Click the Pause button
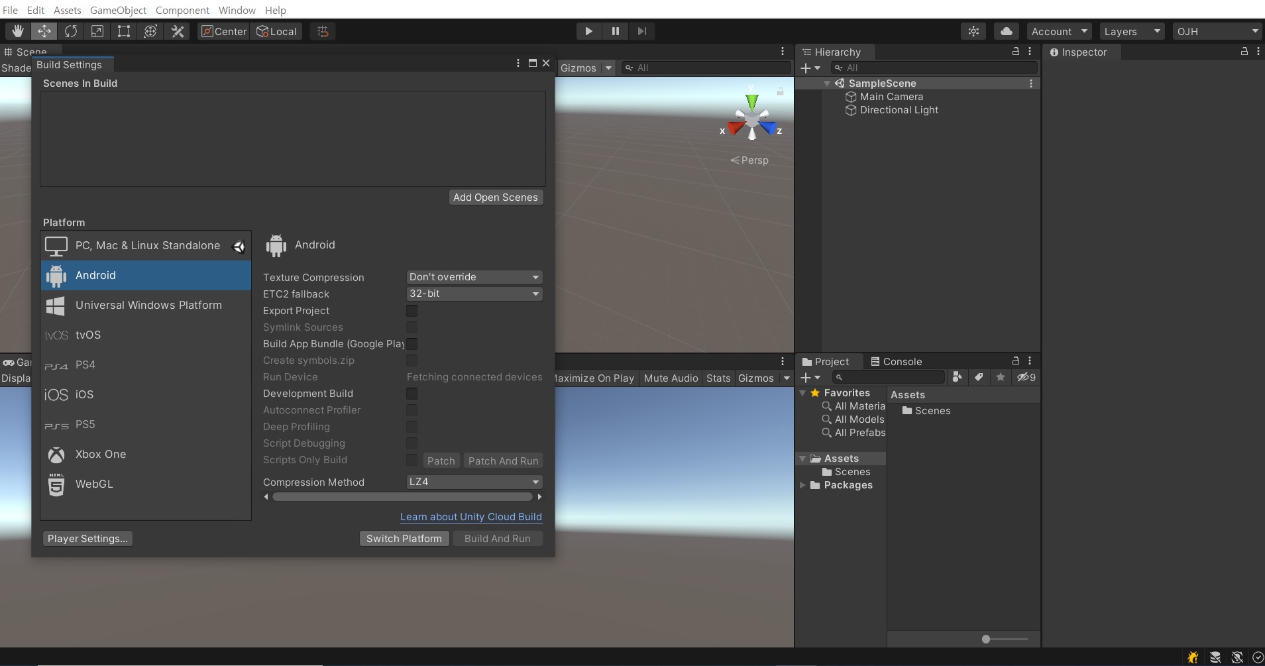The image size is (1265, 666). pos(616,31)
